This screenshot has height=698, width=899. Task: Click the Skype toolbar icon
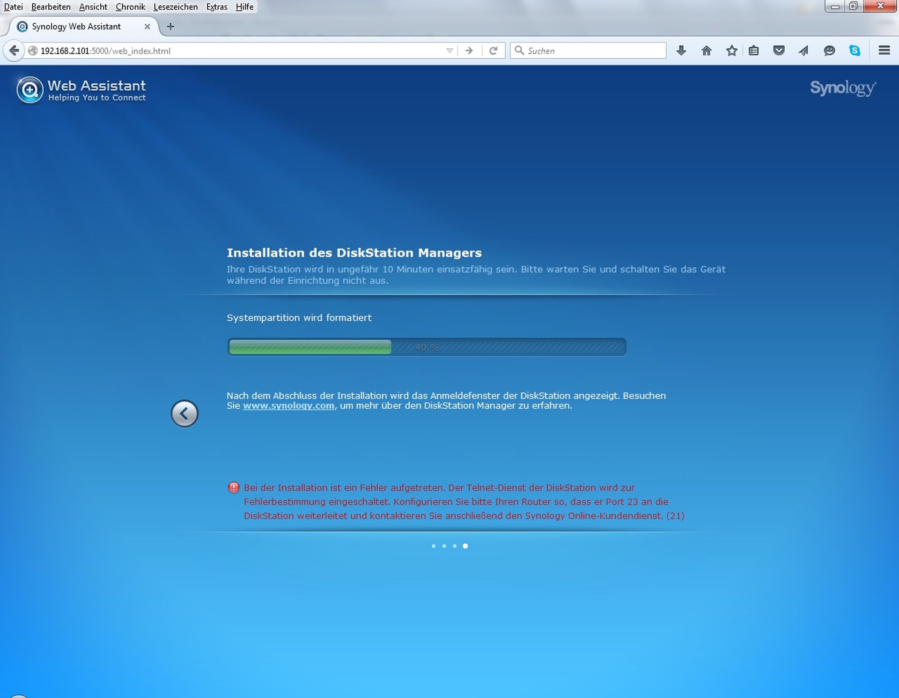click(x=855, y=51)
